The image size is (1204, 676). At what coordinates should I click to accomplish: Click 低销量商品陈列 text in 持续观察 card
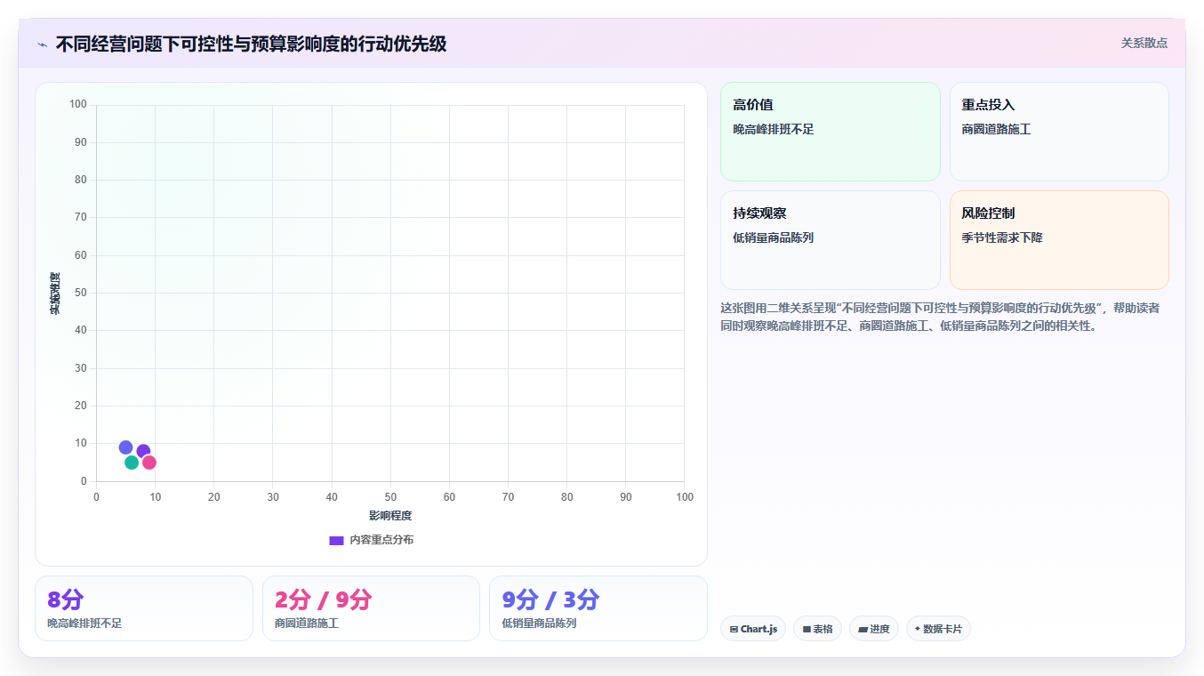point(773,238)
